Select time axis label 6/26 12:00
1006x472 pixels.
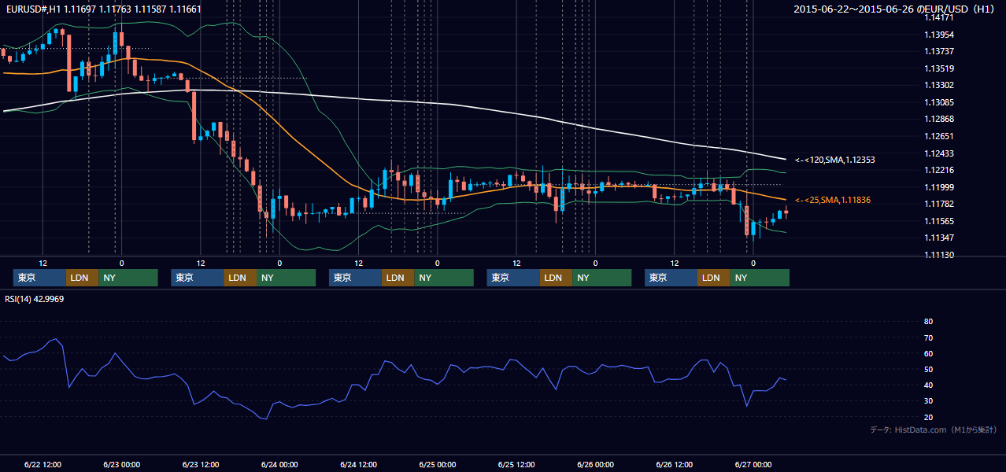[674, 465]
